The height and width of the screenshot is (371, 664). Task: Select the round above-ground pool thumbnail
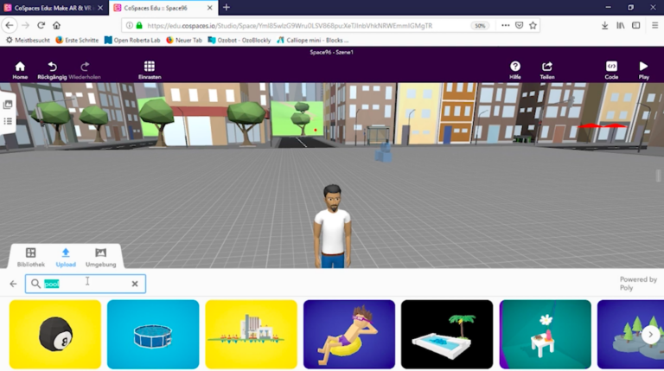tap(153, 334)
